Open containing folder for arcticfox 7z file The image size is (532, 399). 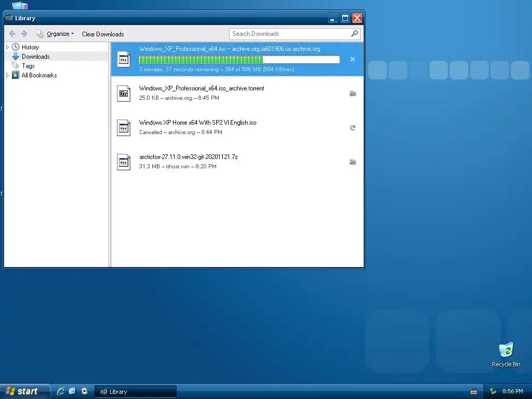click(x=353, y=162)
